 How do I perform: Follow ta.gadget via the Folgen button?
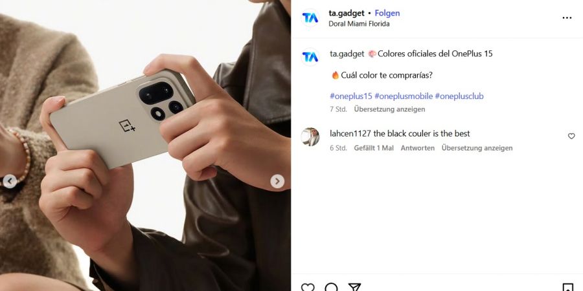[387, 13]
